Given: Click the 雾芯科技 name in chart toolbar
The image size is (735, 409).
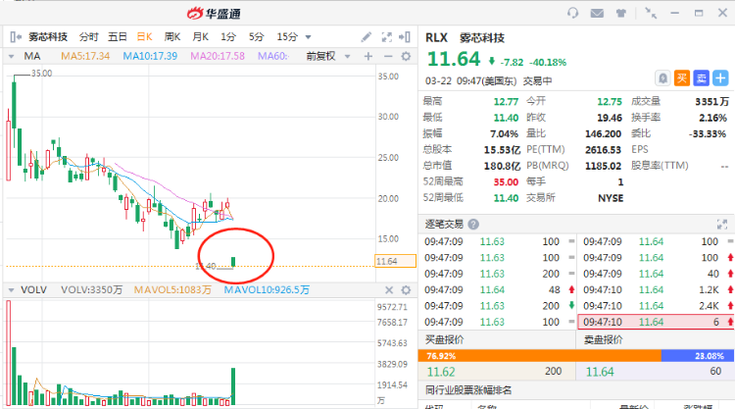Looking at the screenshot, I should coord(48,36).
